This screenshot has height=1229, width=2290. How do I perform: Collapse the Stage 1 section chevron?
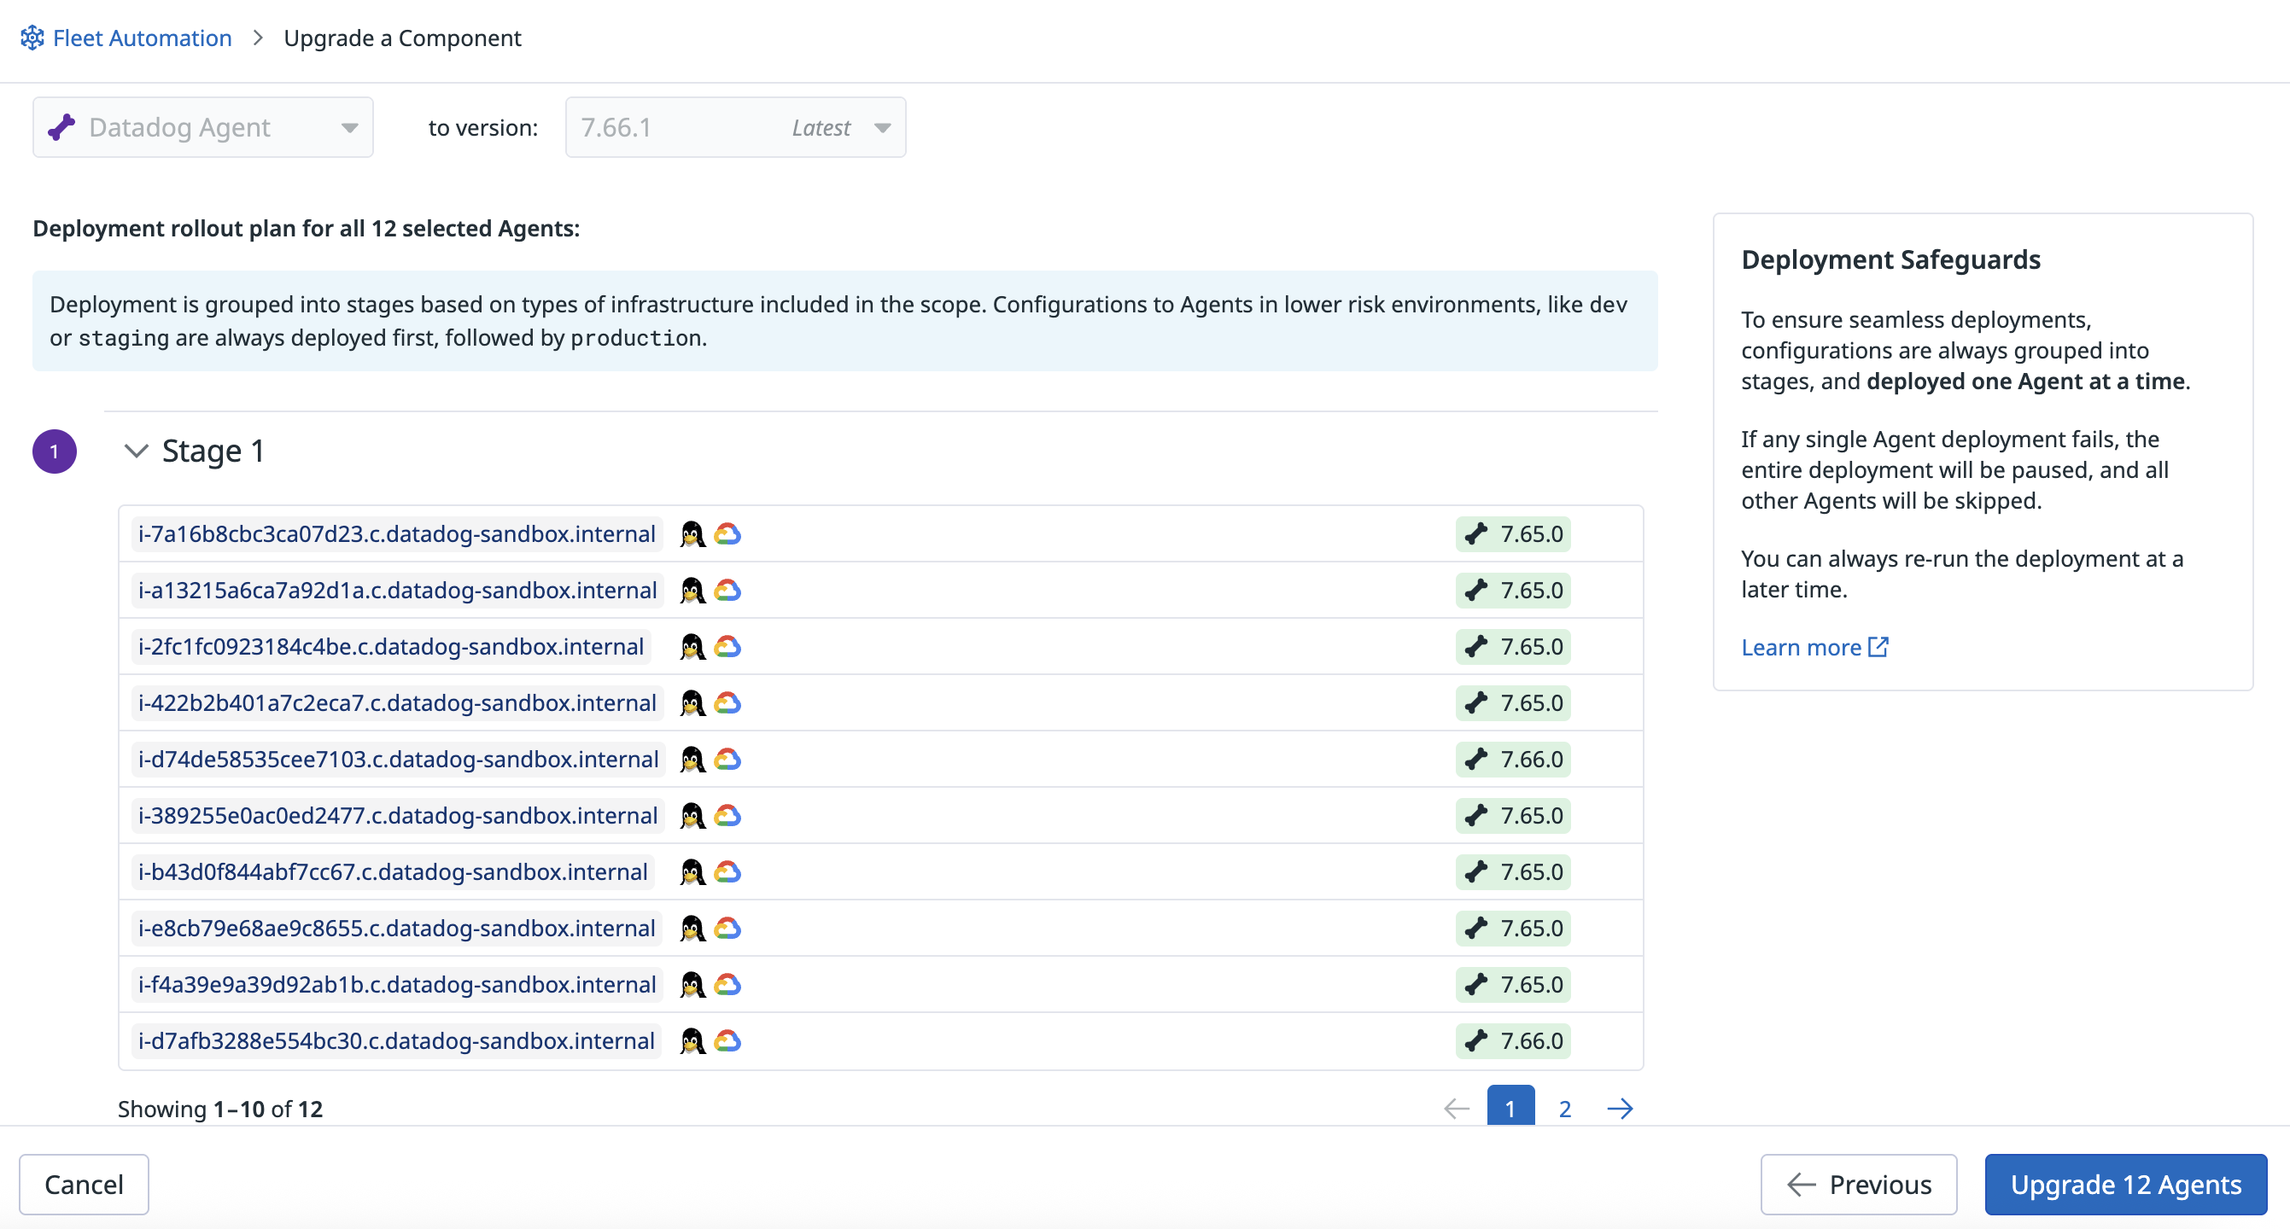coord(136,451)
